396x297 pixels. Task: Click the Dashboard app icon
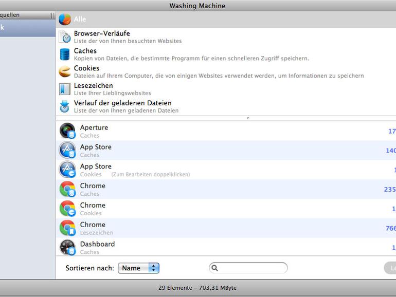tap(68, 247)
